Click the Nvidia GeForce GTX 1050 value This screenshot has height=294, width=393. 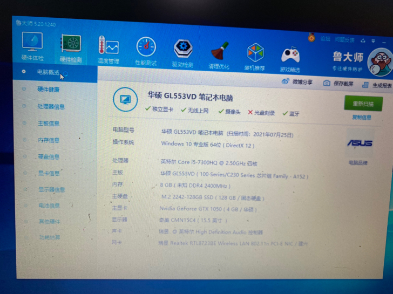tap(208, 209)
